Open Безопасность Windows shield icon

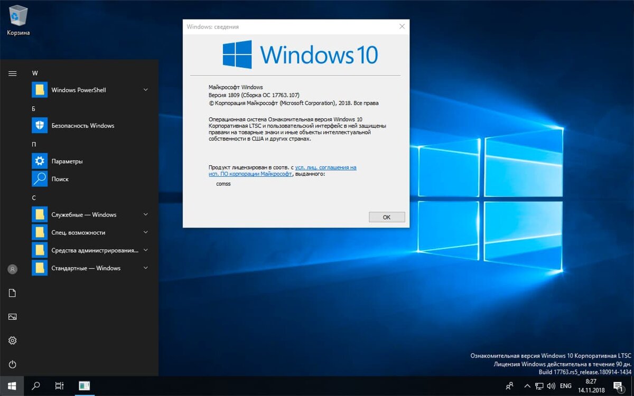pyautogui.click(x=40, y=126)
